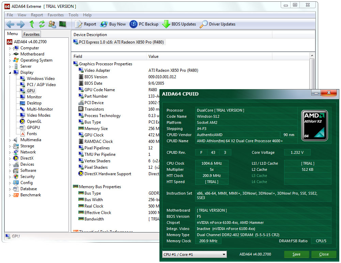Click the BIOS Version field row
This screenshot has height=263, width=341.
coord(96,77)
